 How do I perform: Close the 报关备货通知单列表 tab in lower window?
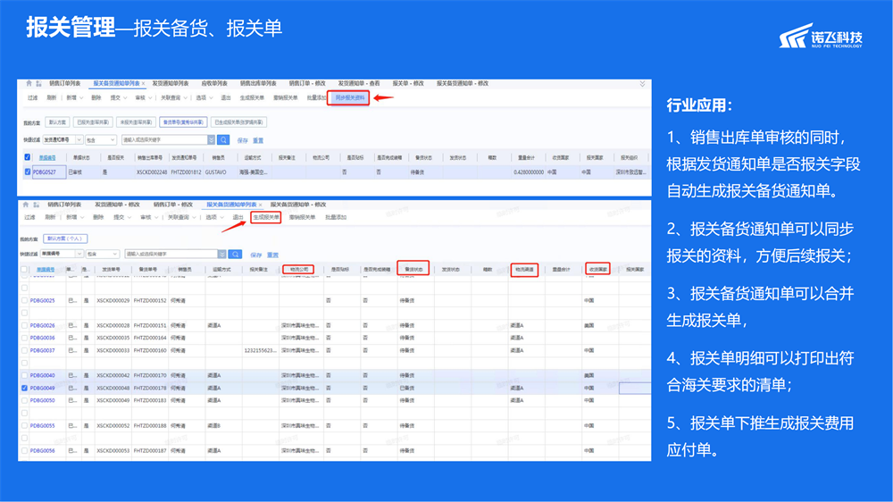pos(260,205)
